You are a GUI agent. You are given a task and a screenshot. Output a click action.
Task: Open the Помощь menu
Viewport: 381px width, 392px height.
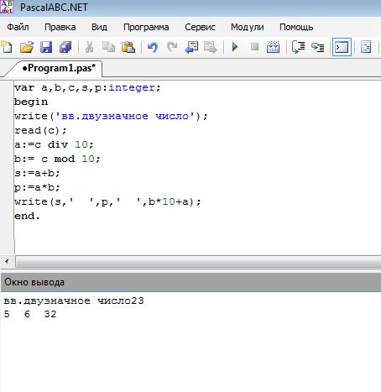296,27
